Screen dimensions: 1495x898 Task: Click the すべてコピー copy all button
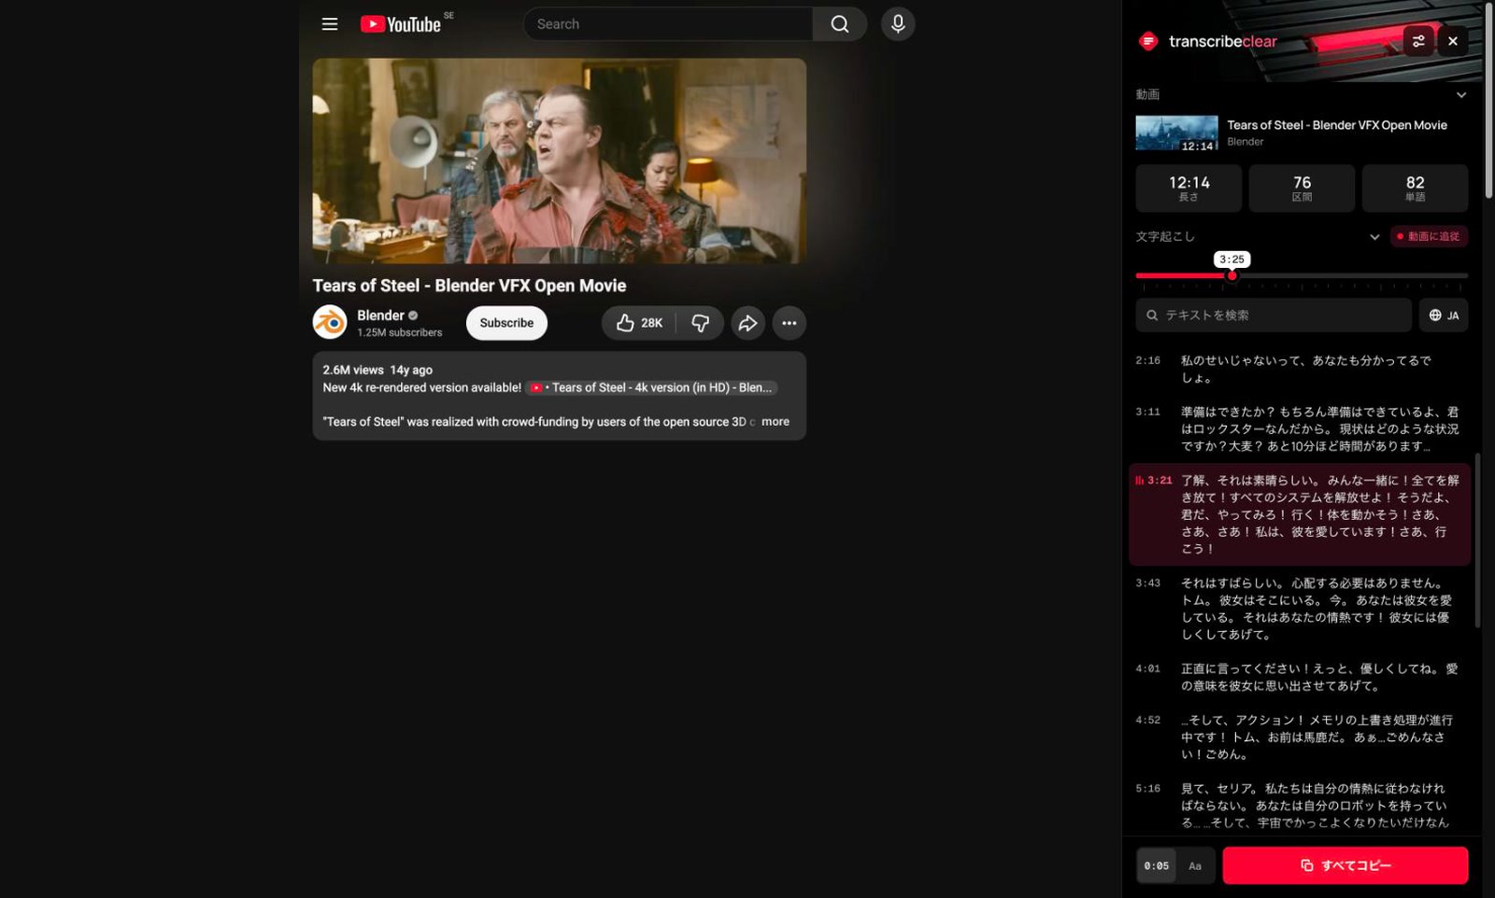pos(1345,865)
